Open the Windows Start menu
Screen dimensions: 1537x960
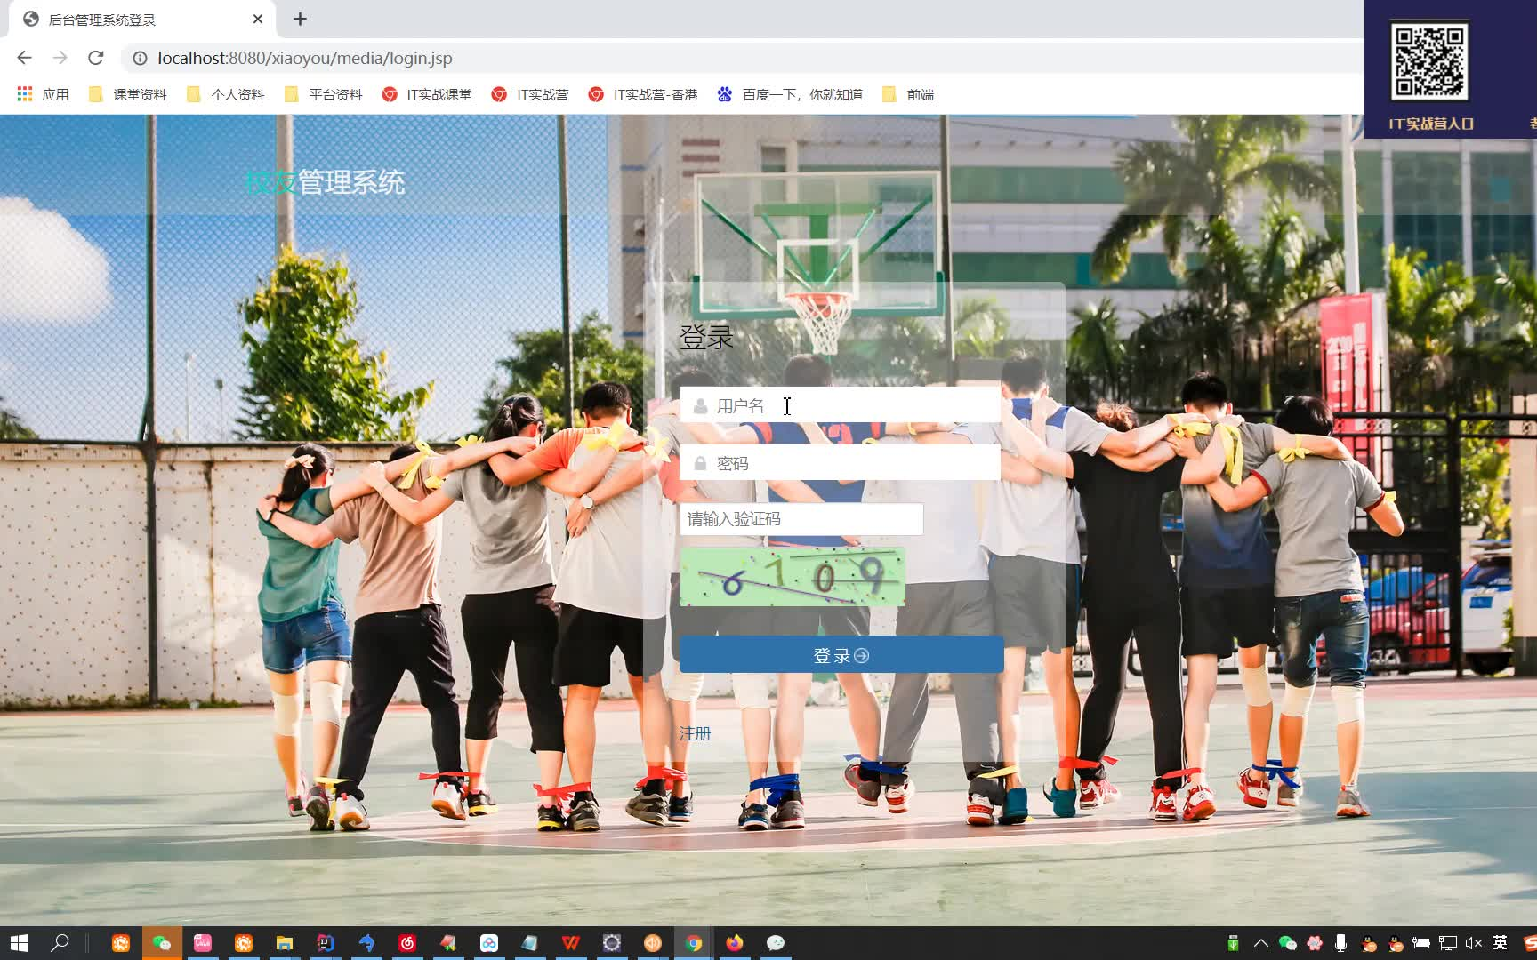point(19,943)
